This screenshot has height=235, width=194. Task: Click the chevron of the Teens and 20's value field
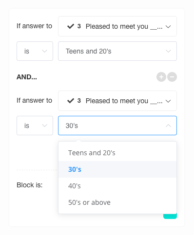pyautogui.click(x=168, y=51)
